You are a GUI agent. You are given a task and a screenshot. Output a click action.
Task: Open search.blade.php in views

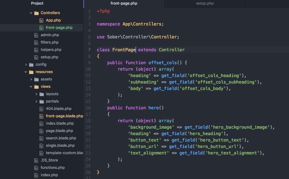[61, 138]
